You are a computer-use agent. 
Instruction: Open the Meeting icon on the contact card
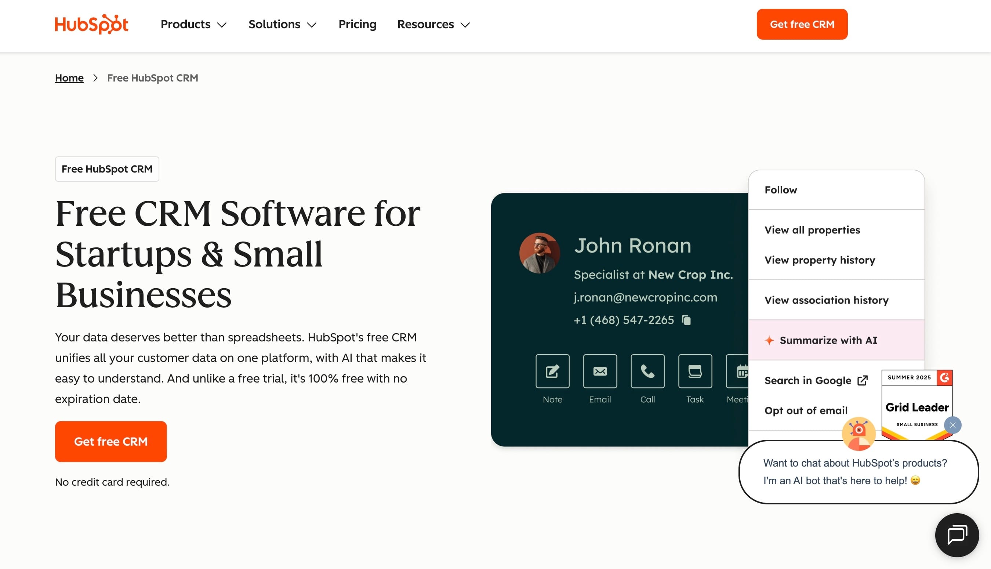741,371
